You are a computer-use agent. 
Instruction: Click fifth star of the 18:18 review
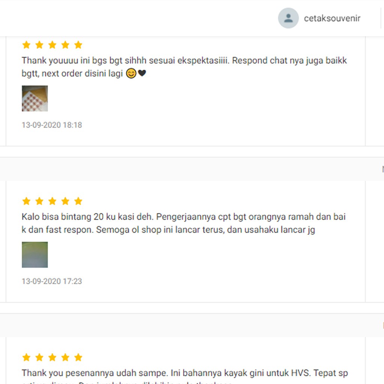pyautogui.click(x=78, y=45)
